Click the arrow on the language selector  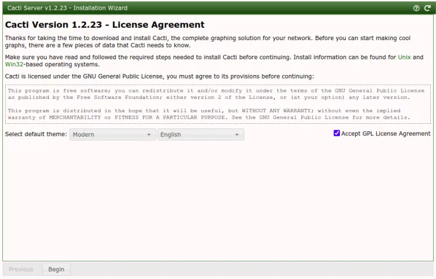tap(237, 135)
